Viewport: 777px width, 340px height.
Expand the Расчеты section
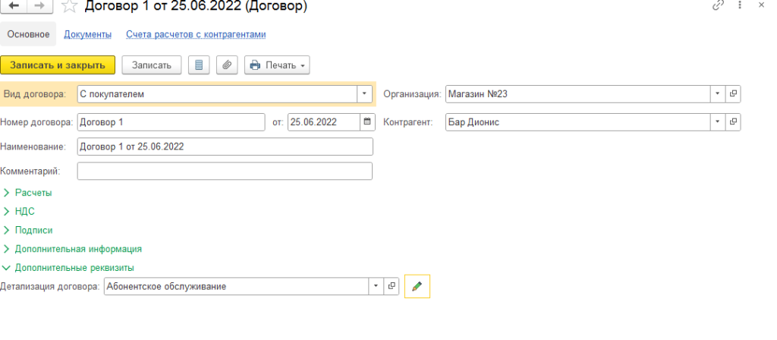coord(28,193)
